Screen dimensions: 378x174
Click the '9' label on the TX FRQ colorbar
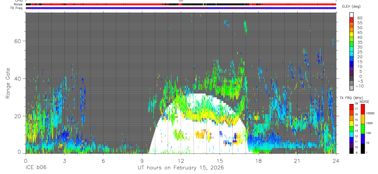pyautogui.click(x=357, y=153)
